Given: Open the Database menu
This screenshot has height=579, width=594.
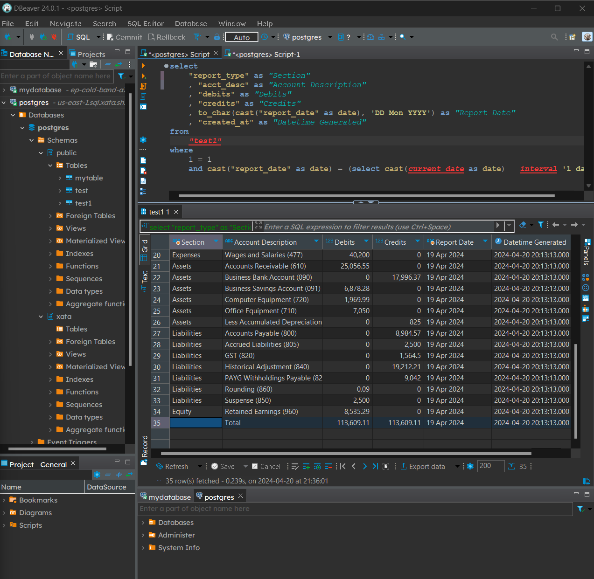Looking at the screenshot, I should click(190, 24).
